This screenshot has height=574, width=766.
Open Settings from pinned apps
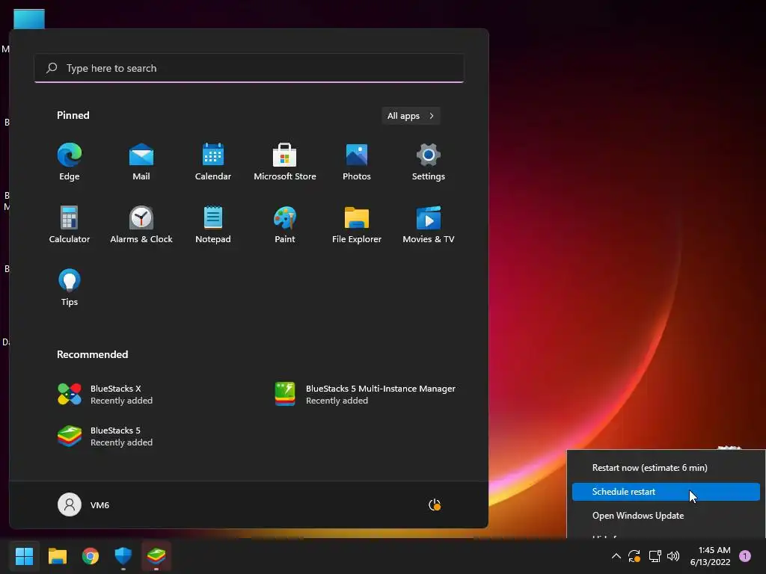click(429, 162)
